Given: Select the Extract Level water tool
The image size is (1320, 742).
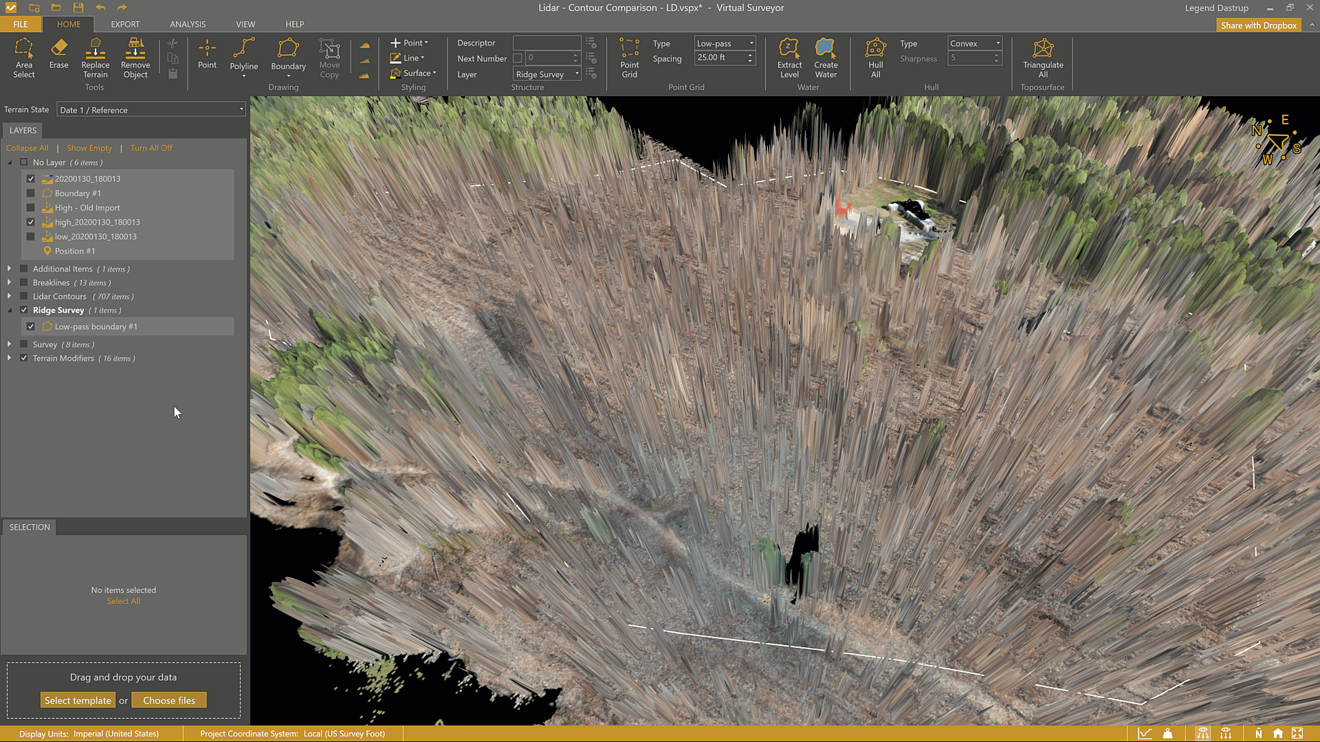Looking at the screenshot, I should point(789,58).
